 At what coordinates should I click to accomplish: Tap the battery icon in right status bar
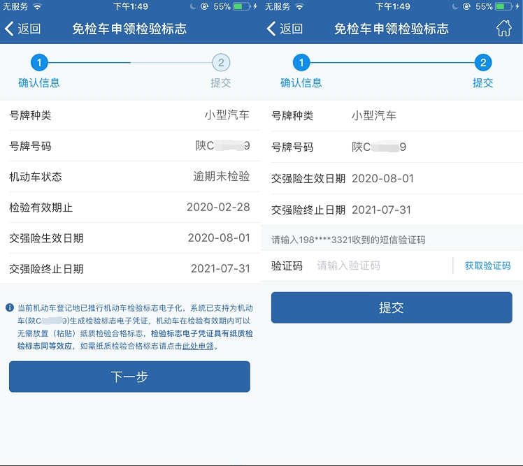503,6
